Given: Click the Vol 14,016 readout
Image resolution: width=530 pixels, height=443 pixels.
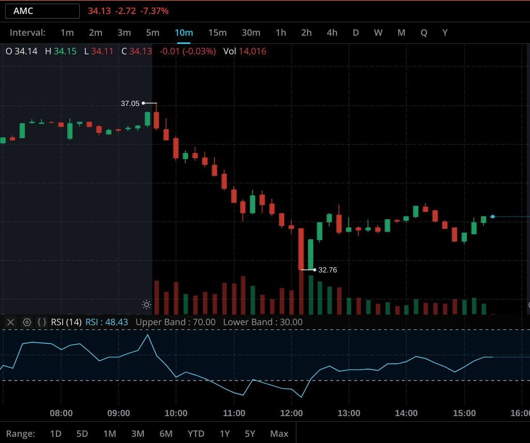Looking at the screenshot, I should coord(245,51).
